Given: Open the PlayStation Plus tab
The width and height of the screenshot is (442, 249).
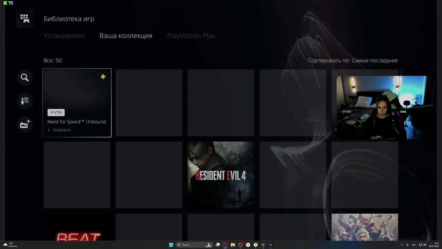Looking at the screenshot, I should coord(191,36).
